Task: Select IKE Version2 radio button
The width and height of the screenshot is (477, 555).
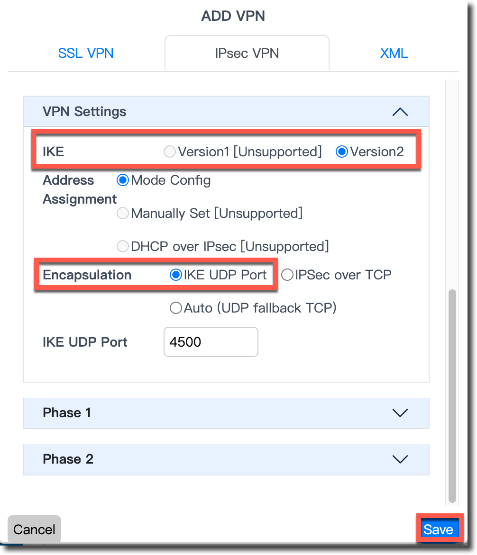Action: coord(341,152)
